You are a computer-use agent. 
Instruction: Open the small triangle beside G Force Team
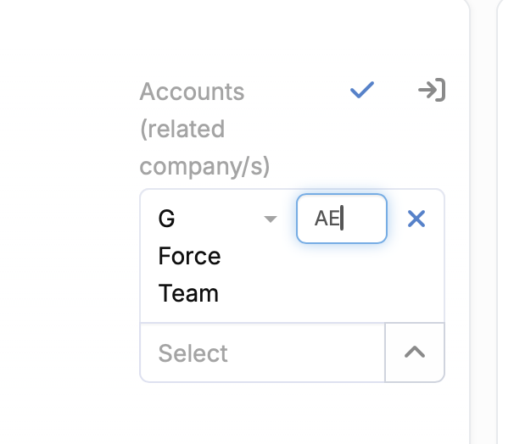[271, 219]
